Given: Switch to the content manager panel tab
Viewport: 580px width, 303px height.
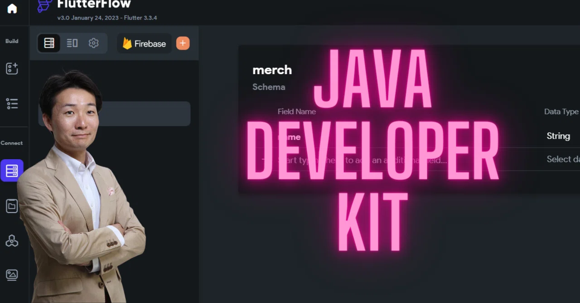Looking at the screenshot, I should click(72, 43).
